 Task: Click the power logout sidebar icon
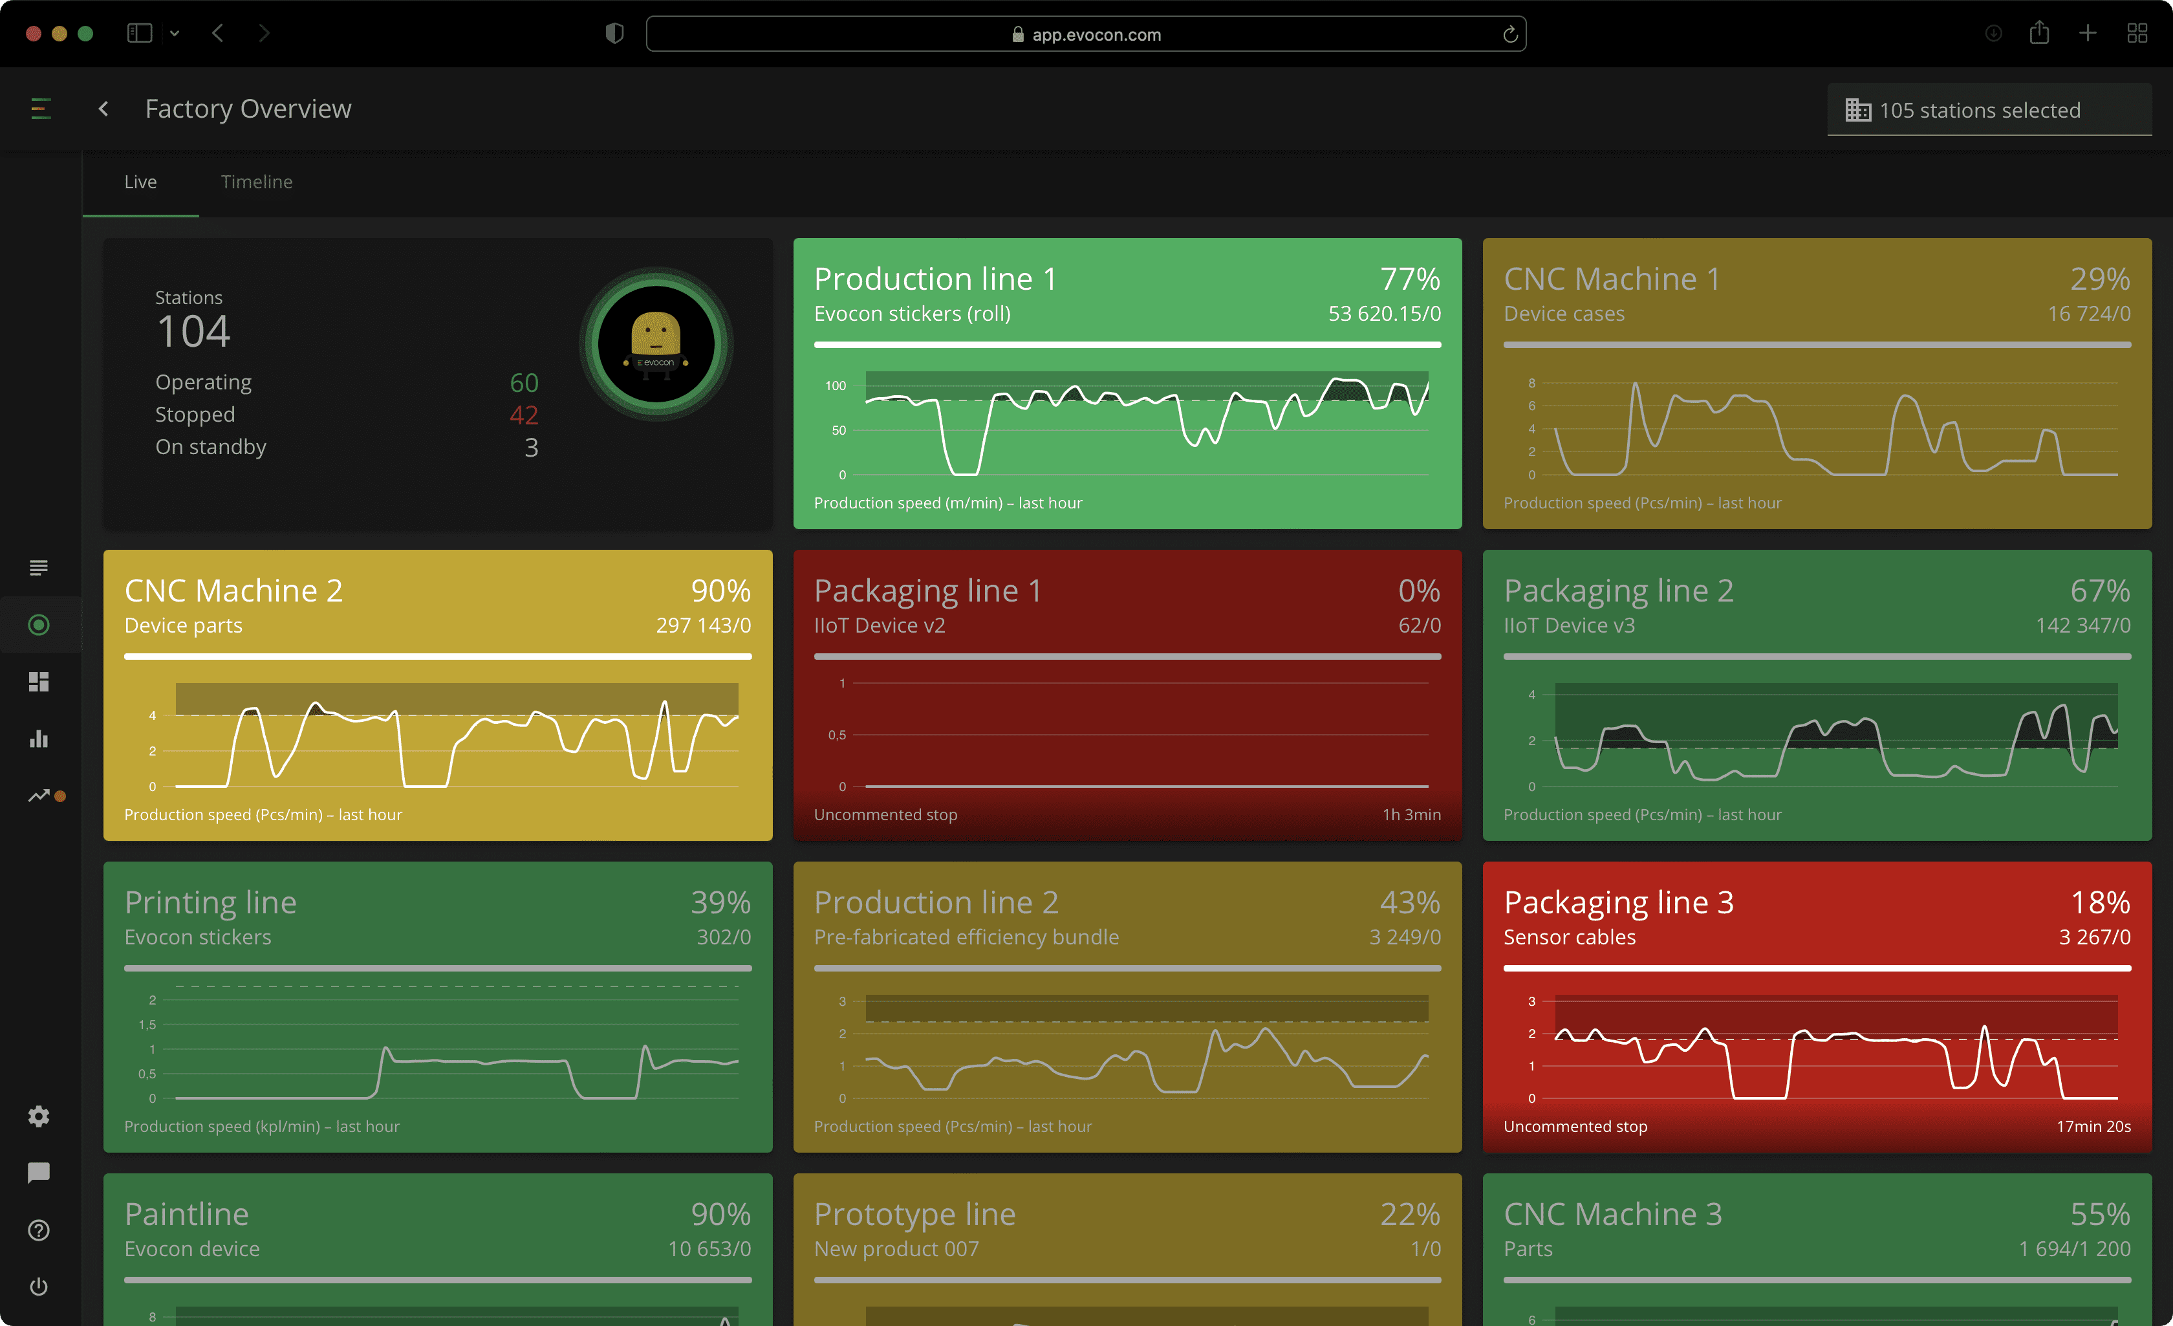(x=39, y=1287)
